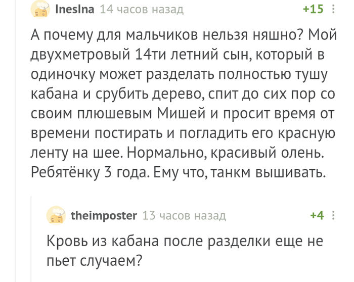
Task: Collapse reply branch via vertical thread line
Action: click(31, 238)
